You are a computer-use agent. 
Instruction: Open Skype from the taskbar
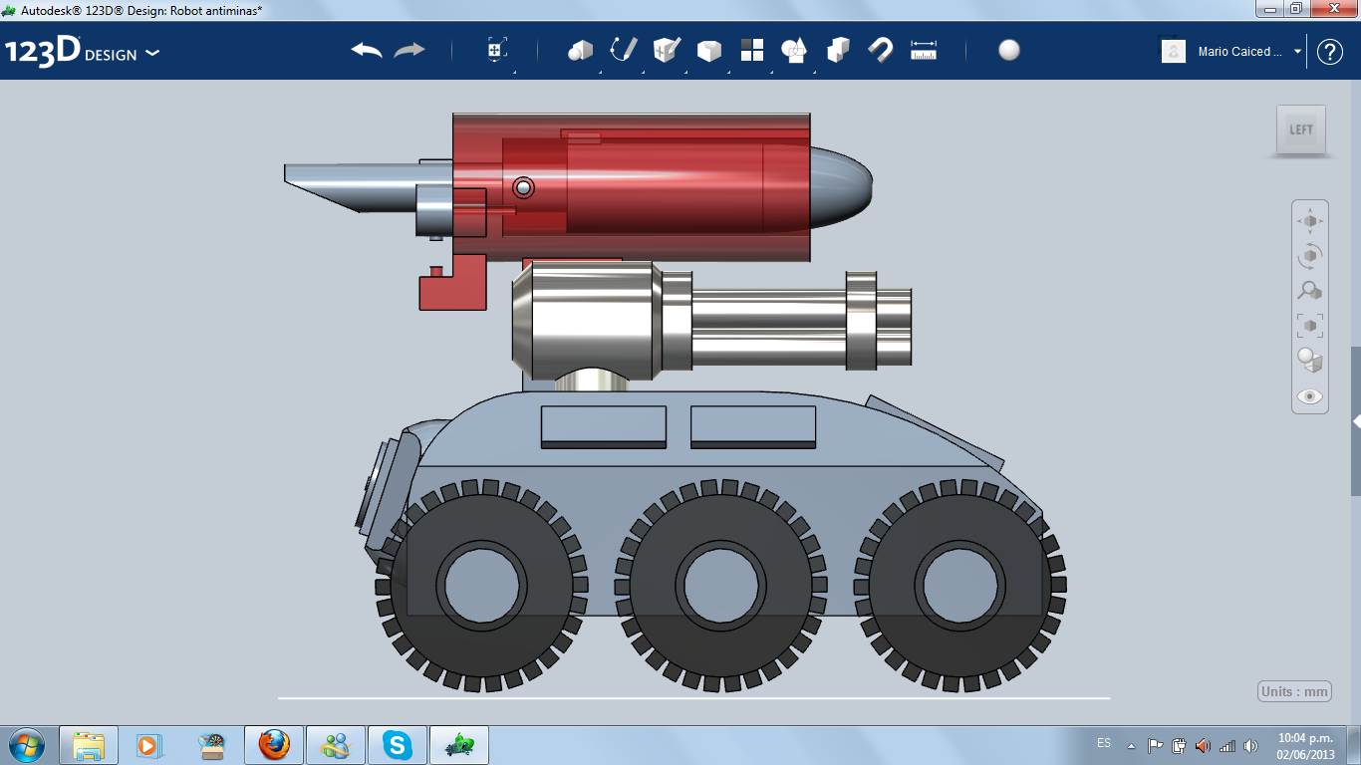click(397, 744)
